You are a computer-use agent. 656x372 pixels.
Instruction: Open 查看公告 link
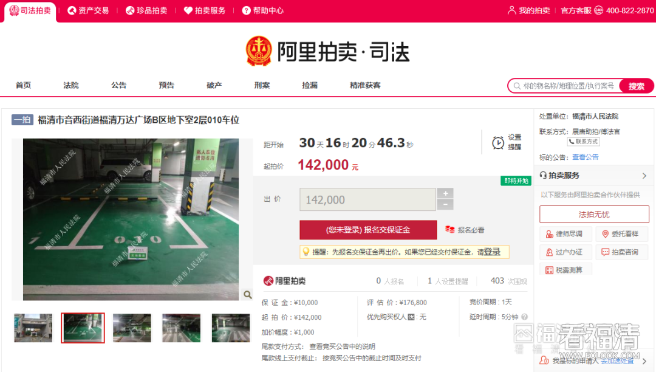586,157
